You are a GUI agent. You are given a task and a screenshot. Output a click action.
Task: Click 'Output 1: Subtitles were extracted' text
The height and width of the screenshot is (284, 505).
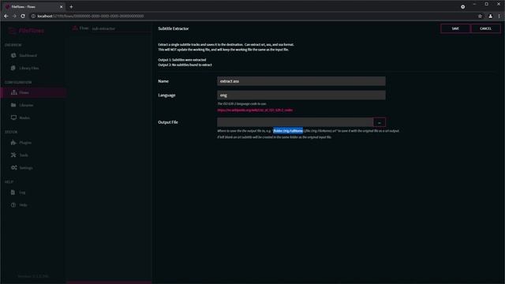pyautogui.click(x=182, y=60)
